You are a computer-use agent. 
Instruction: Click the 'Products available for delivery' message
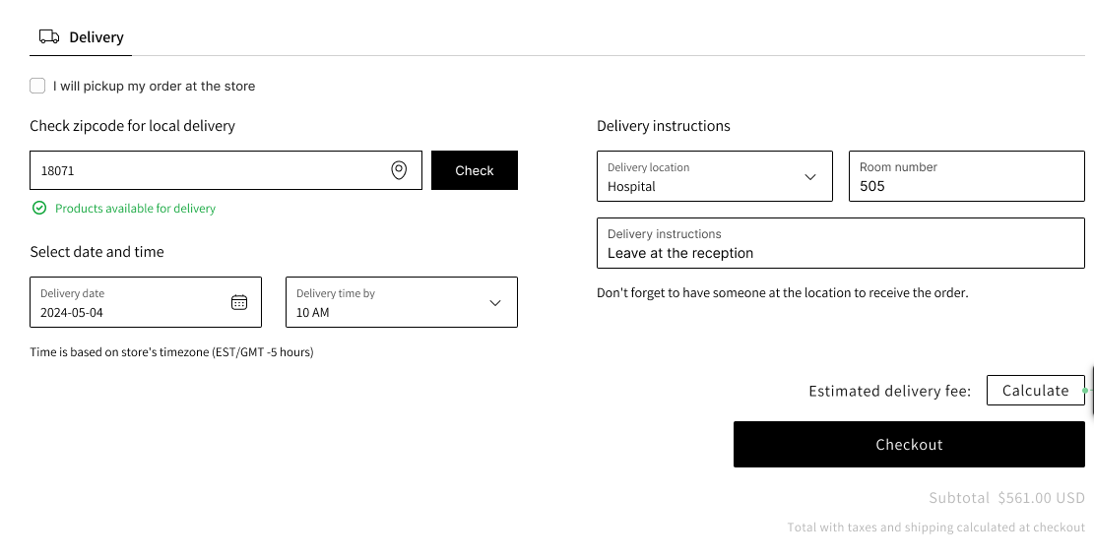point(135,209)
